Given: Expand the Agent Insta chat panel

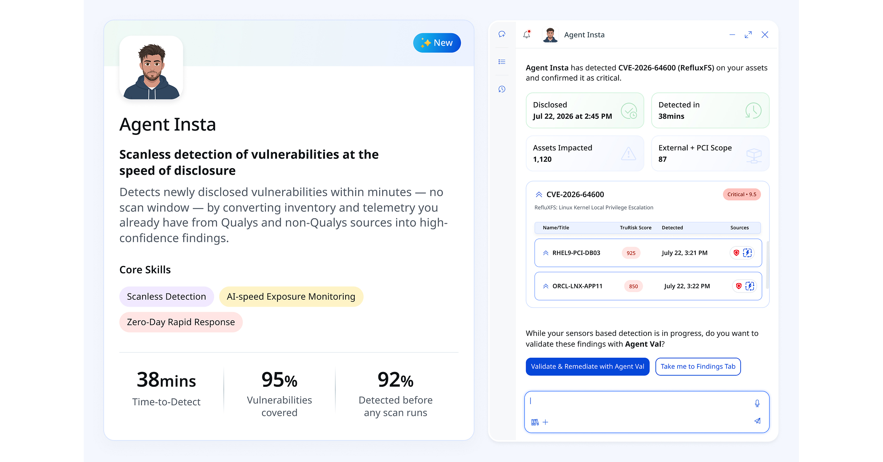Looking at the screenshot, I should (x=748, y=35).
